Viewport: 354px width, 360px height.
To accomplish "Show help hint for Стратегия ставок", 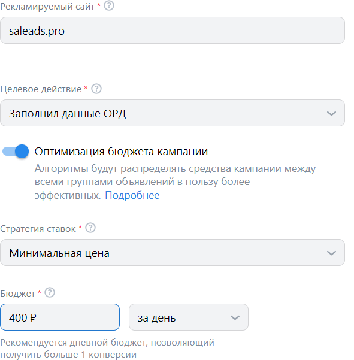I will (90, 228).
